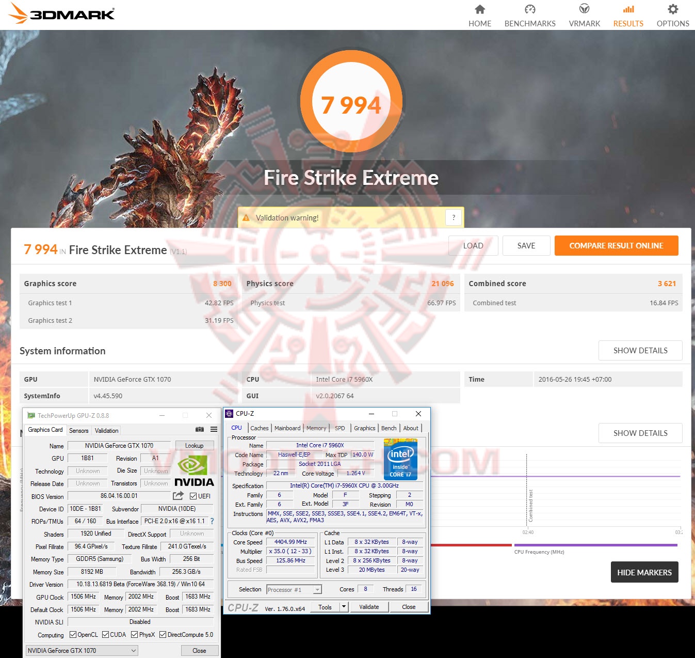This screenshot has height=658, width=695.
Task: Click Compare Result Online
Action: pos(617,246)
